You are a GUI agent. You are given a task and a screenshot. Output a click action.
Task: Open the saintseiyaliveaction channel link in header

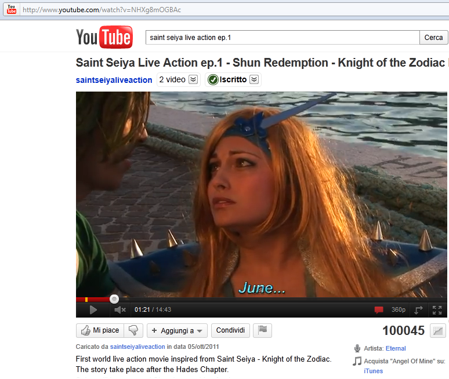pos(114,80)
